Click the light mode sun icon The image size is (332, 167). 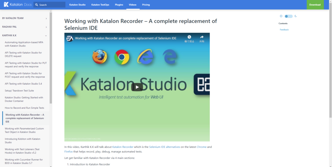point(281,16)
